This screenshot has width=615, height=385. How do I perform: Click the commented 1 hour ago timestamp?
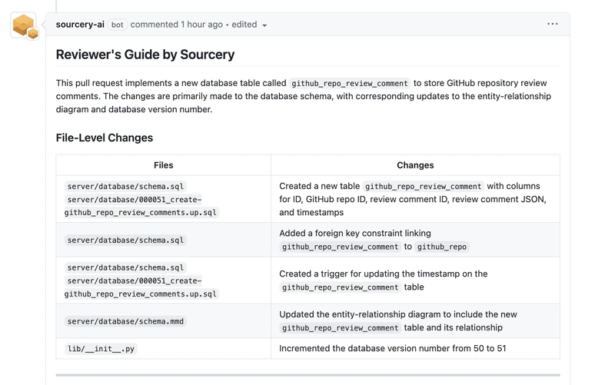(x=177, y=25)
